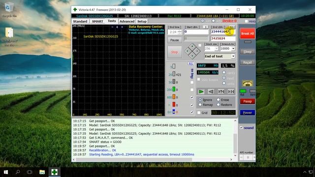This screenshot has height=177, width=315.
Task: Click the log horizontal scroll right arrow
Action: (231, 159)
